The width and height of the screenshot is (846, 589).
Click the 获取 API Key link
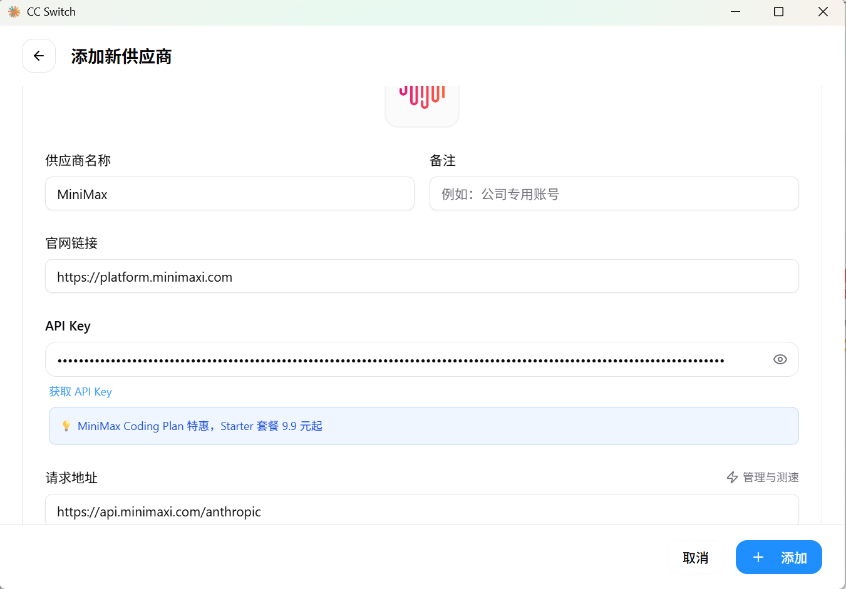click(80, 392)
